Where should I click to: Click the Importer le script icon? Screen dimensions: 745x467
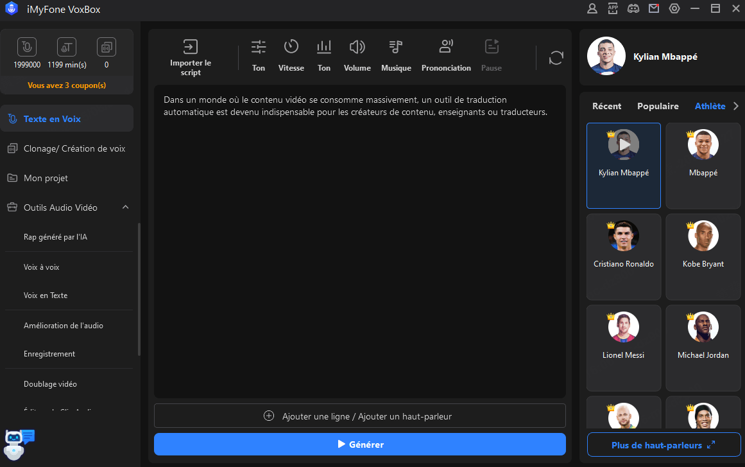pyautogui.click(x=191, y=47)
